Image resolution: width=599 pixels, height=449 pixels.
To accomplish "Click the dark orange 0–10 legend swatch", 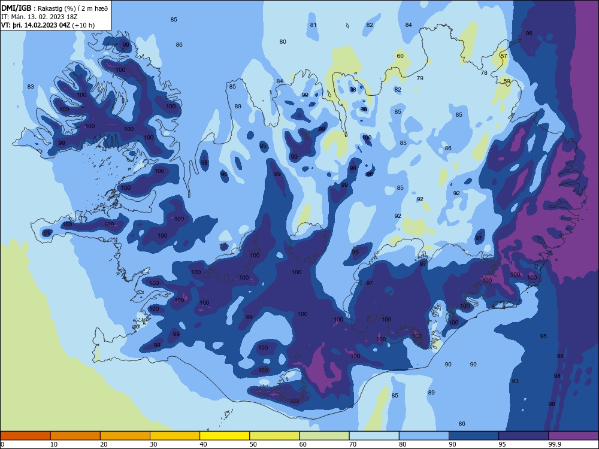I will pyautogui.click(x=25, y=436).
